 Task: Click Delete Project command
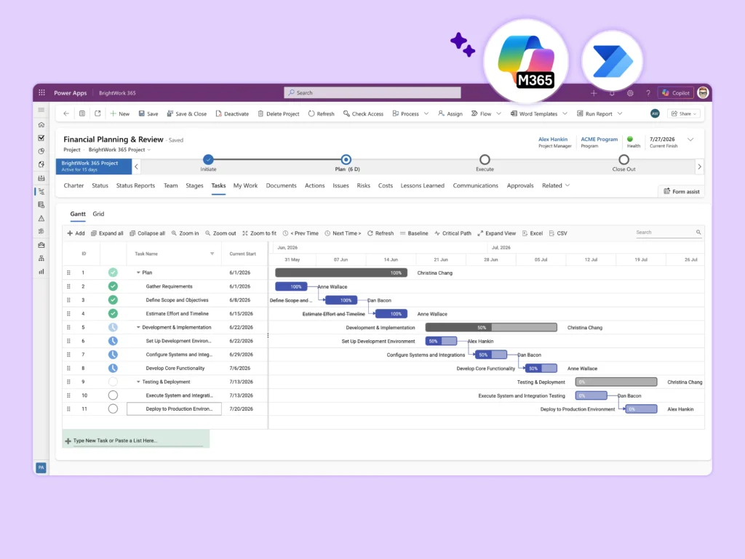[x=279, y=114]
